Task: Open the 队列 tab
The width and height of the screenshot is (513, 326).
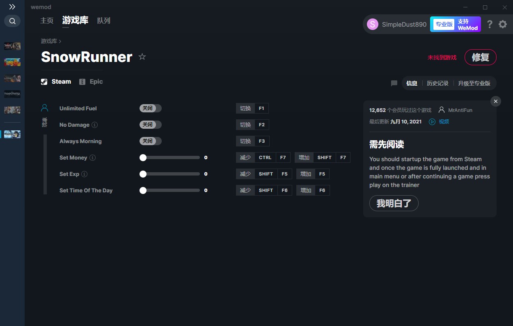Action: click(103, 21)
